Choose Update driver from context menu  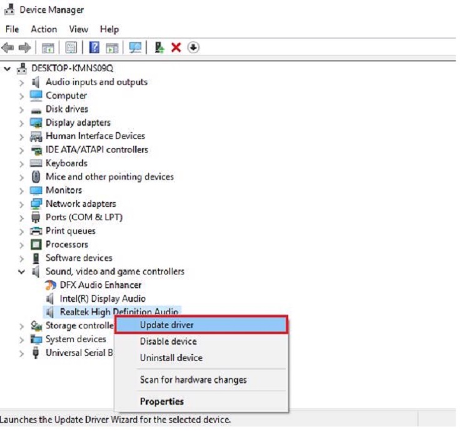click(x=201, y=325)
